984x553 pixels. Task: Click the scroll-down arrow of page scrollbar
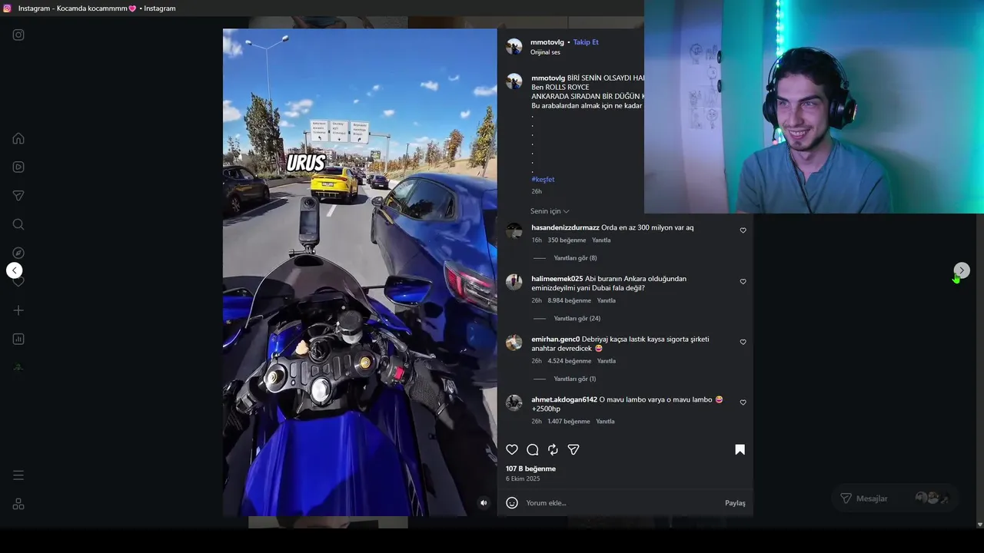[x=979, y=525]
